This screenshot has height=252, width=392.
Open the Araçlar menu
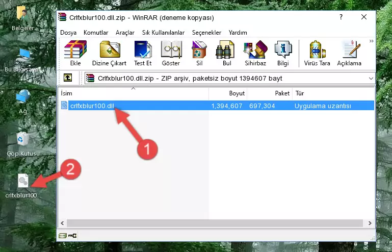[125, 33]
